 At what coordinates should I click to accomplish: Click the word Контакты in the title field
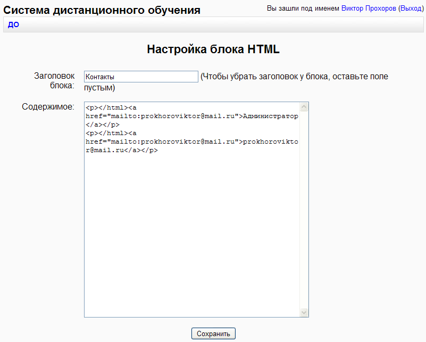pos(100,77)
